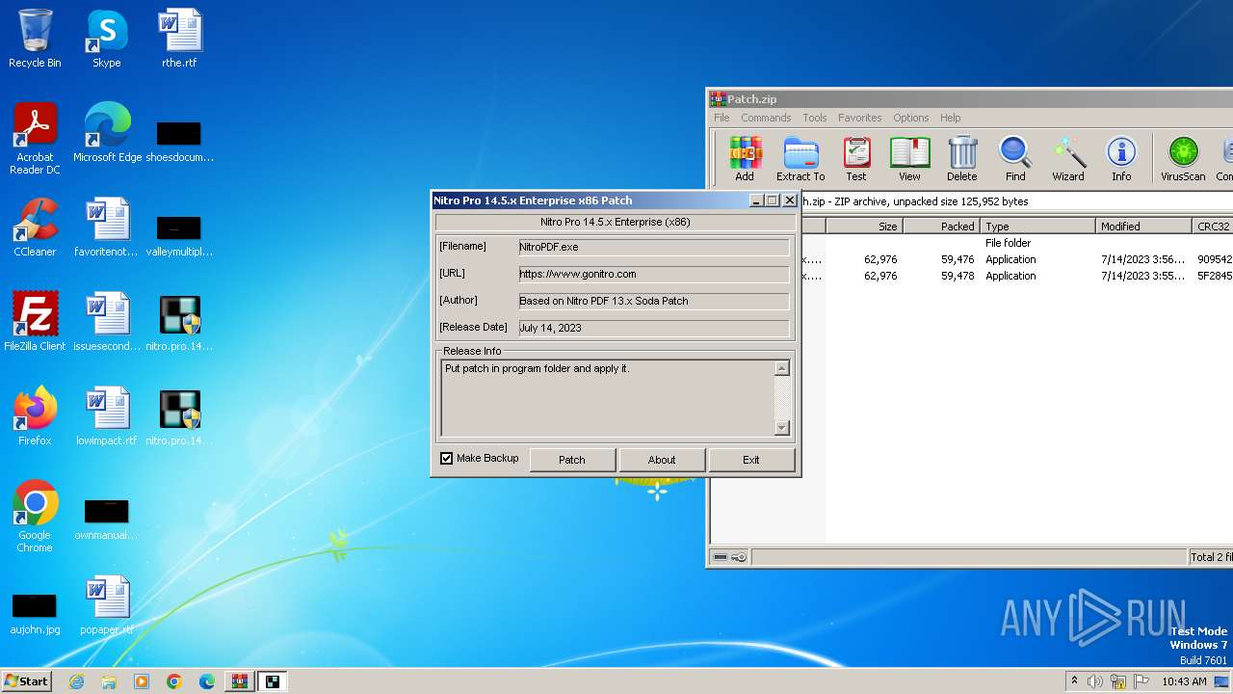Sort by the Modified column header

(x=1144, y=227)
